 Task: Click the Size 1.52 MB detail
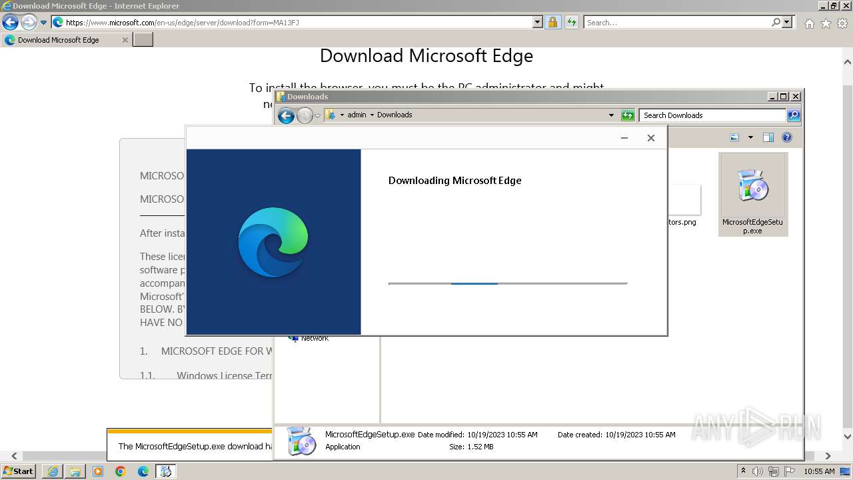[472, 447]
